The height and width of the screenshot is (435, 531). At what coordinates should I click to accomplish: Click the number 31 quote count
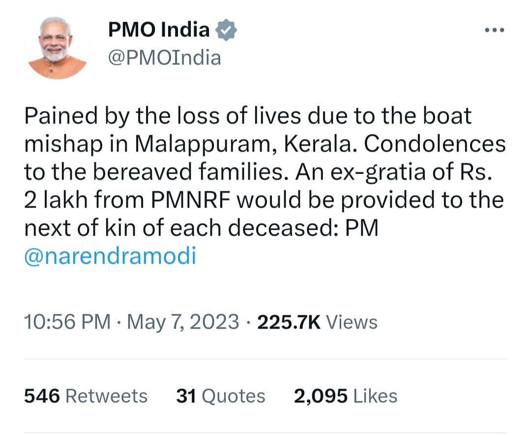tap(186, 396)
